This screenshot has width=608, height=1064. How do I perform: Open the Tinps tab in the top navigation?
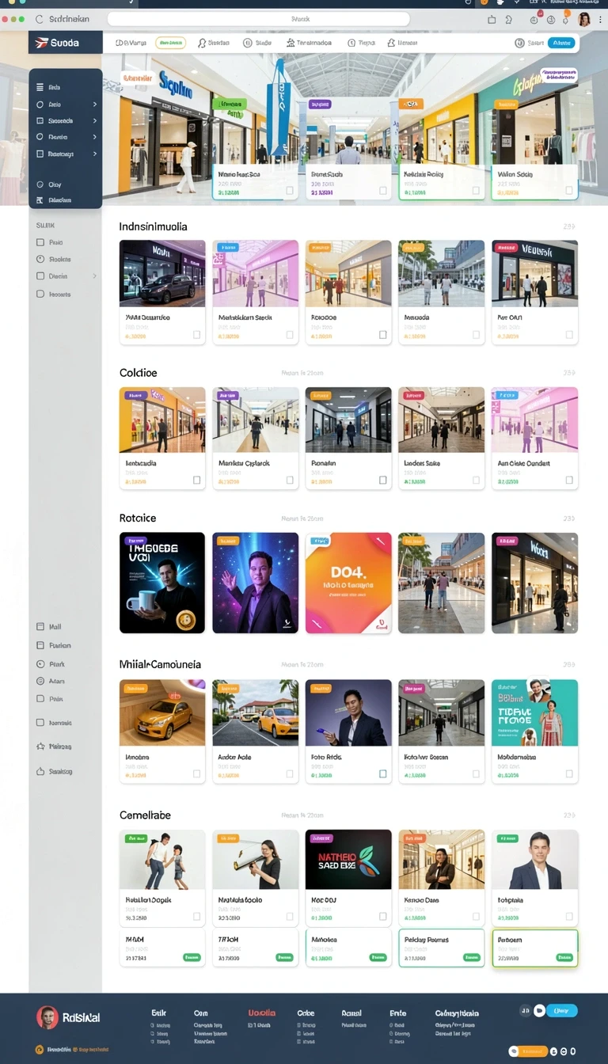pos(362,43)
